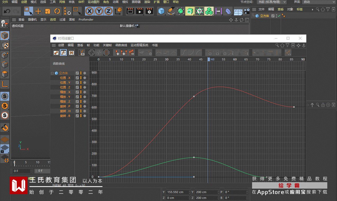Click stepper arrows on 0 F field

pyautogui.click(x=31, y=171)
